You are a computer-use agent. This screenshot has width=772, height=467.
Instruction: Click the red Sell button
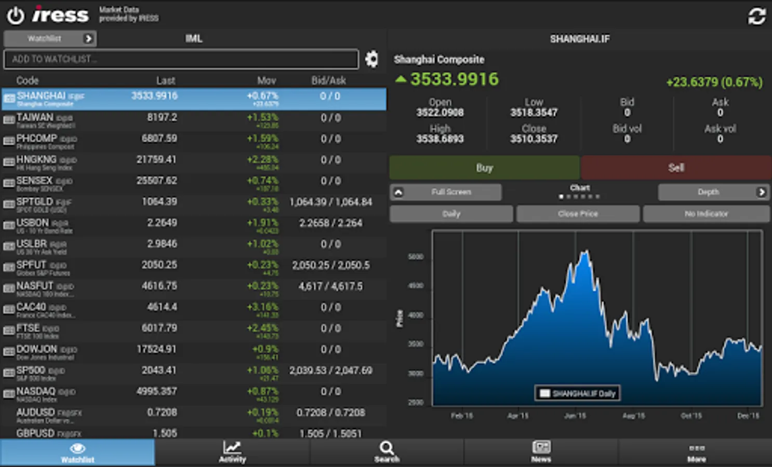[x=676, y=168]
